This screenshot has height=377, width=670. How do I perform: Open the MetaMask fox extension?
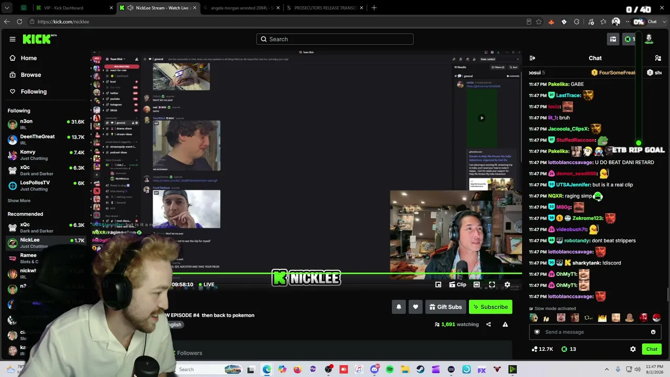551,21
